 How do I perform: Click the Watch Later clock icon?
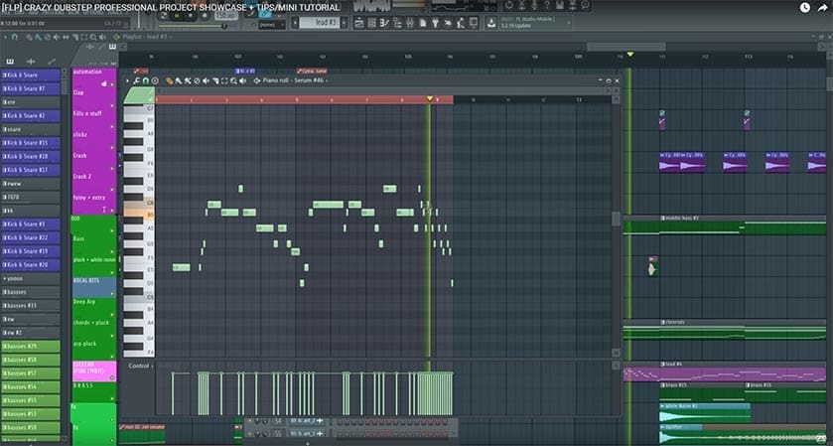click(803, 7)
